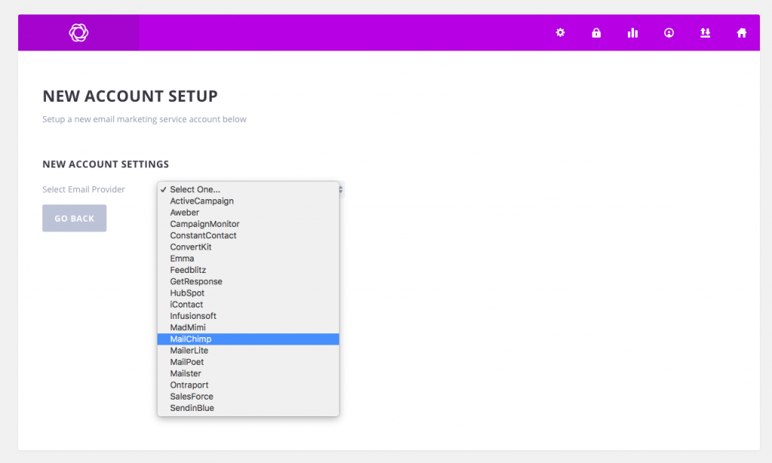The width and height of the screenshot is (772, 463).
Task: Choose Feedblitz option
Action: point(248,270)
